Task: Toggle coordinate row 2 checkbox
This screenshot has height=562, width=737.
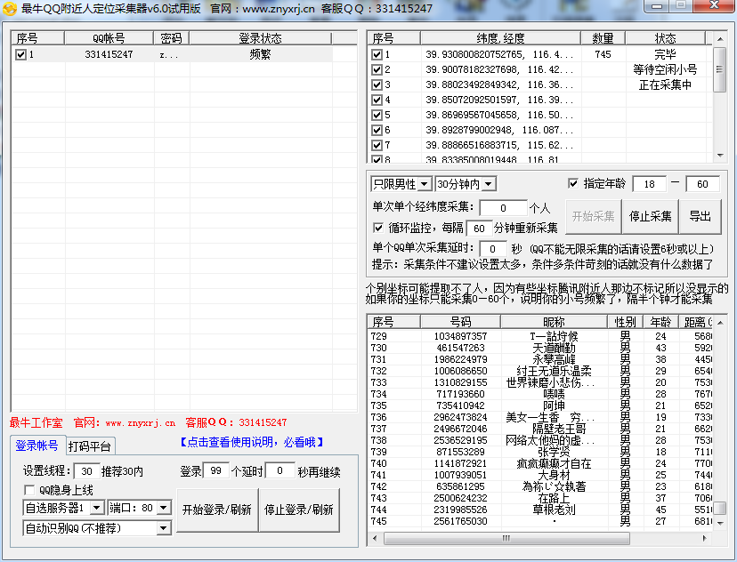Action: 377,69
